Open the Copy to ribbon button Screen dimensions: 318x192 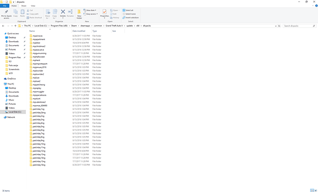click(55, 14)
